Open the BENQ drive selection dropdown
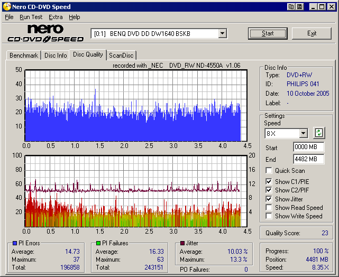Screen dimensions: 339x277 222,33
